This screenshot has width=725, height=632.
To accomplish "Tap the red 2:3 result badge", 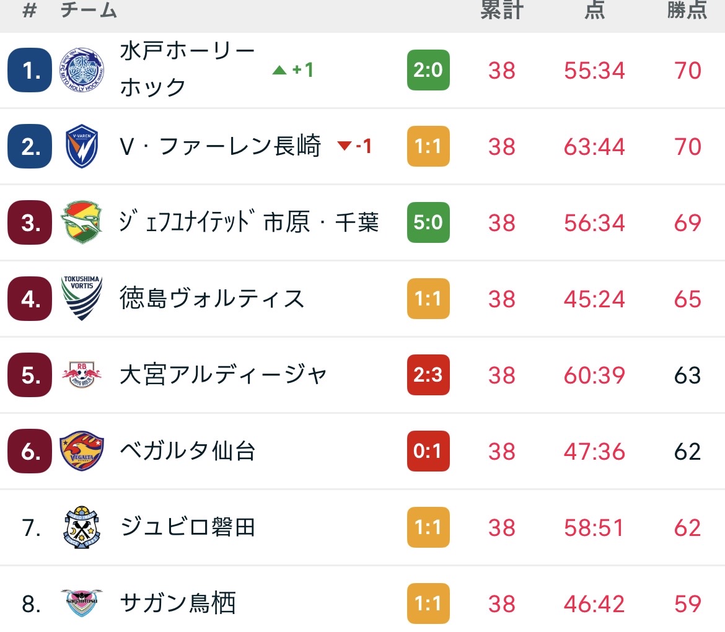I will [428, 375].
